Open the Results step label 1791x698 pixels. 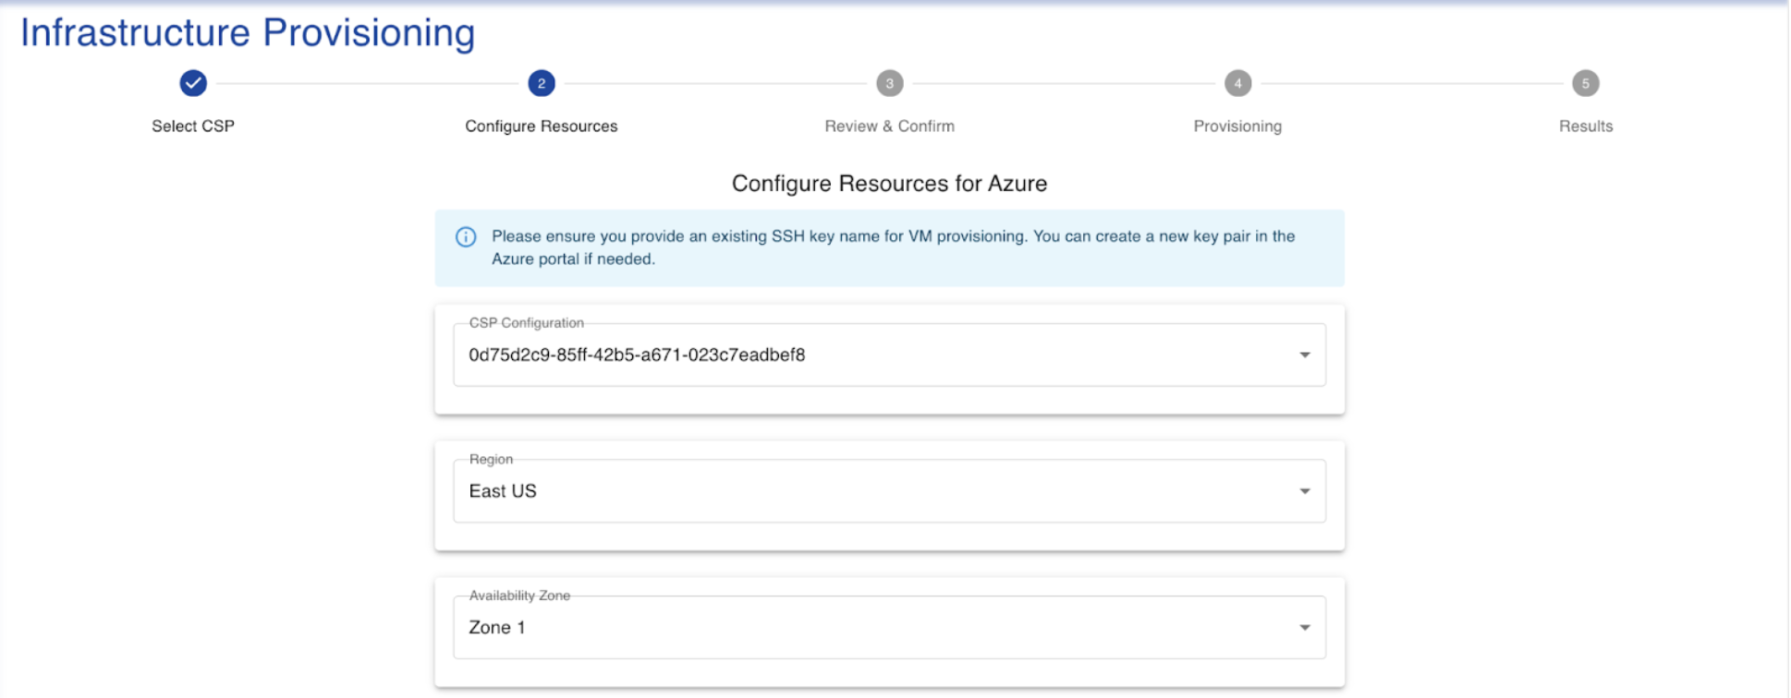1586,126
